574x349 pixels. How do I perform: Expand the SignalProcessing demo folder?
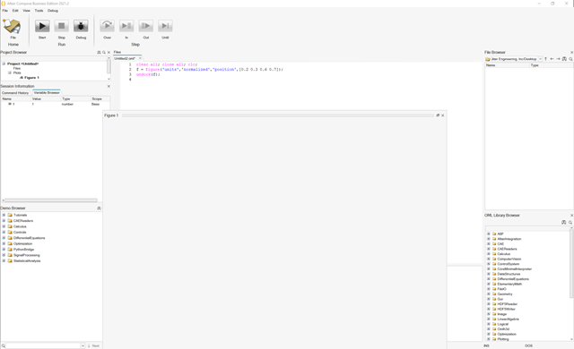4,255
